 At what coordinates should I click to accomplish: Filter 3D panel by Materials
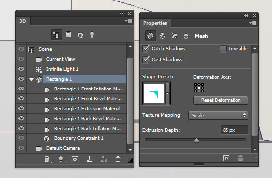click(80, 35)
